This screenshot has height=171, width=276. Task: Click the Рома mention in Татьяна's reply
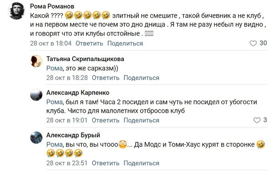(x=54, y=68)
